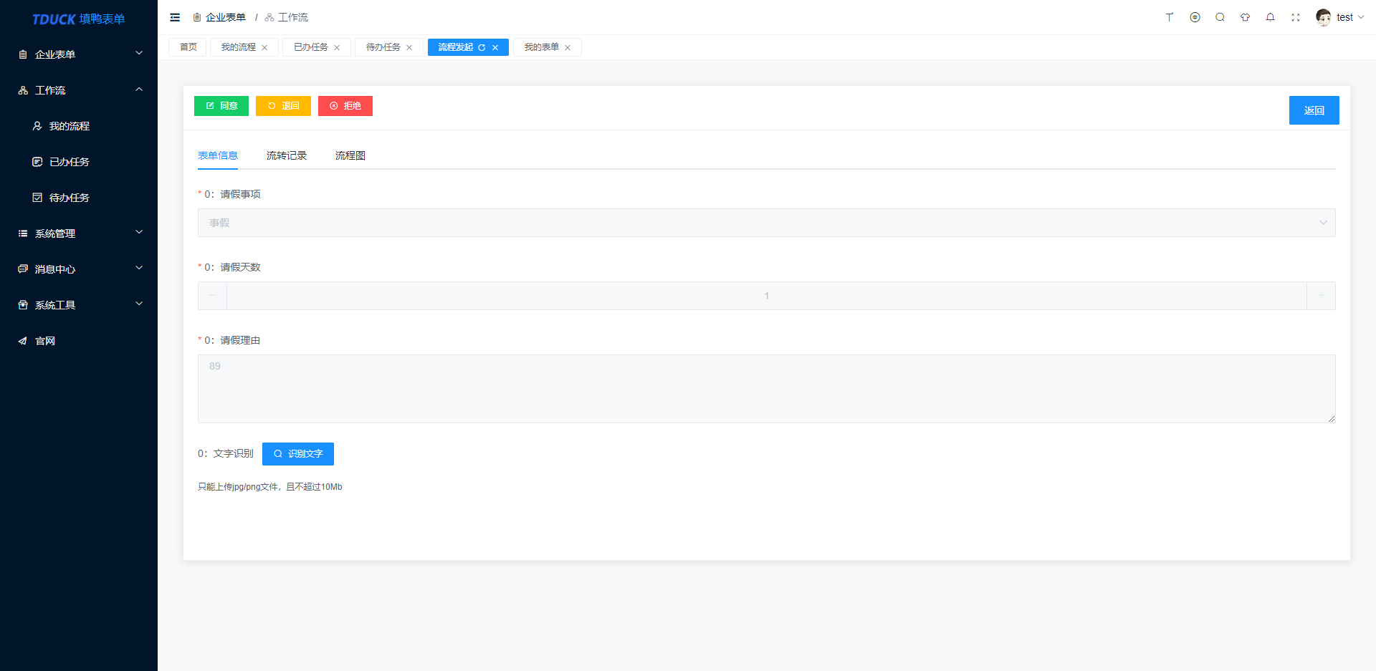Open 我的流程 in sidebar
Viewport: 1376px width, 671px height.
tap(79, 125)
